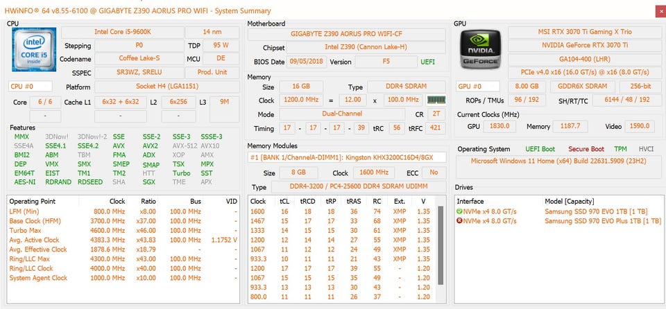This screenshot has width=666, height=309.
Task: Click the Microsoft Windows 11 Home build field
Action: [558, 167]
